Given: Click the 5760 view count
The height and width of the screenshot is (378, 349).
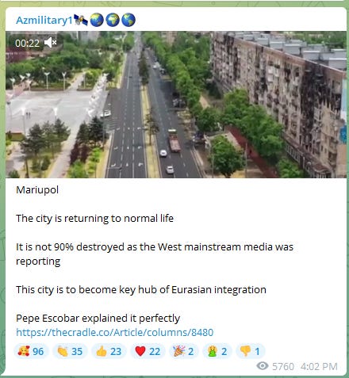Looking at the screenshot, I should tap(283, 367).
